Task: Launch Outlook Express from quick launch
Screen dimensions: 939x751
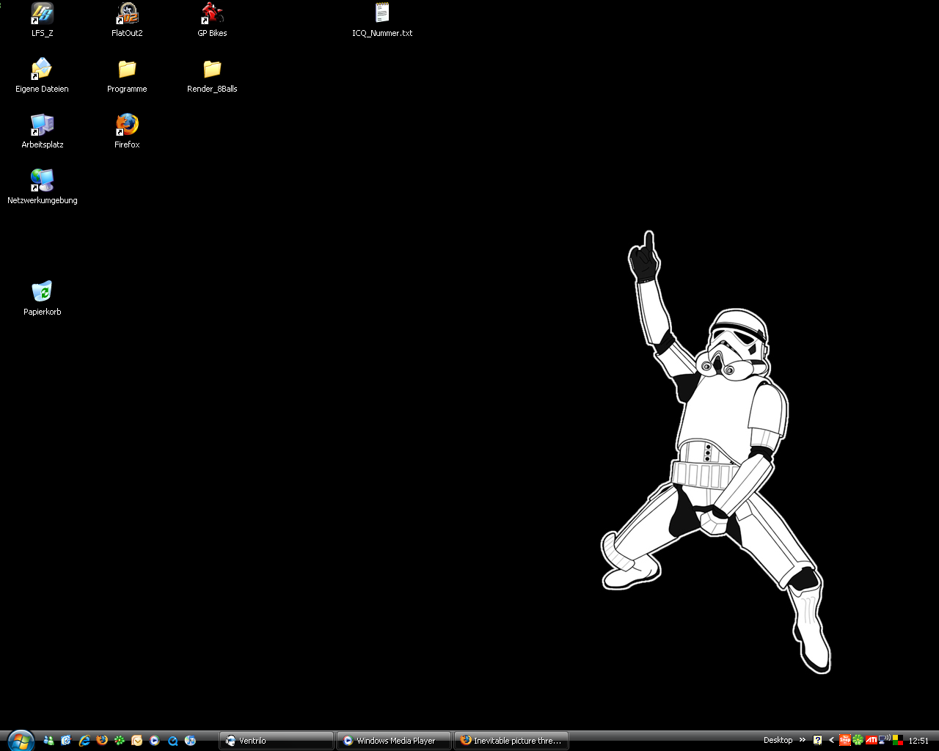Action: 67,741
